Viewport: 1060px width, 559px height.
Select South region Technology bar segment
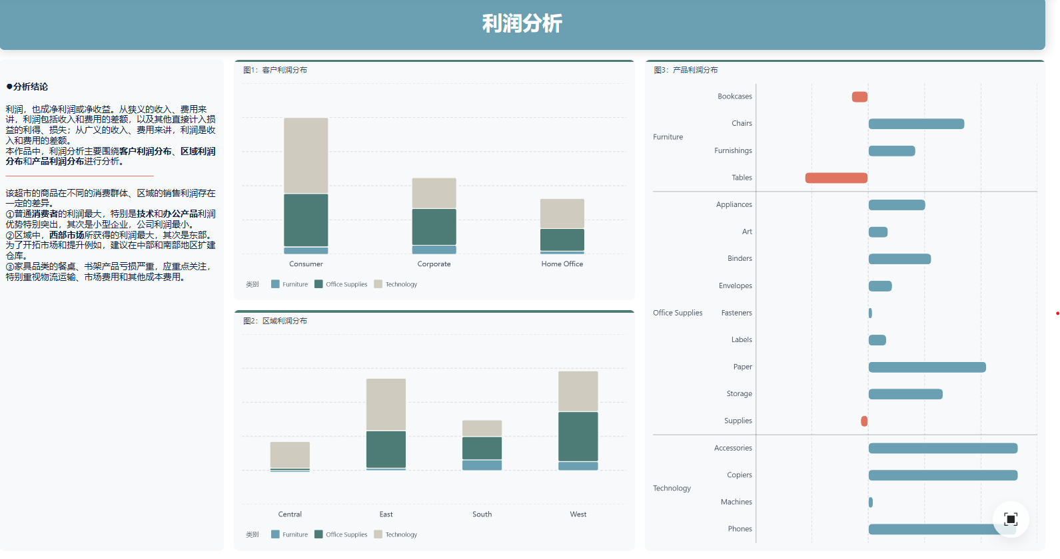[482, 428]
